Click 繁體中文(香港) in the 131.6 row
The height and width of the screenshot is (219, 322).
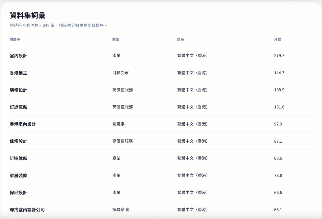pyautogui.click(x=192, y=107)
